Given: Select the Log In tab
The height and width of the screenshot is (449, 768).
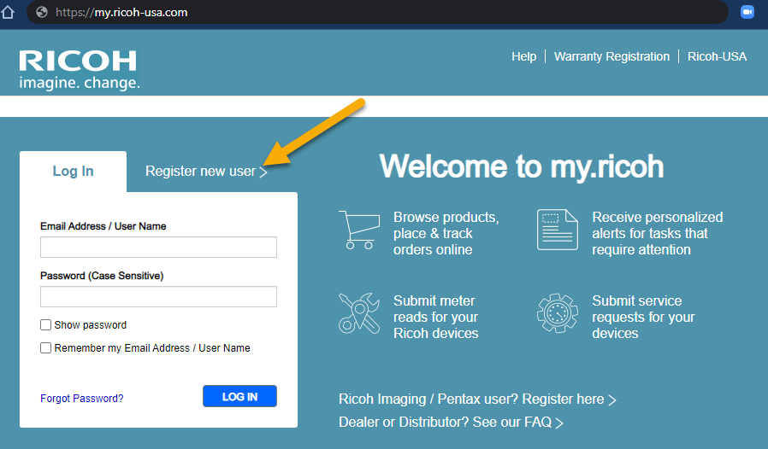Looking at the screenshot, I should click(73, 172).
